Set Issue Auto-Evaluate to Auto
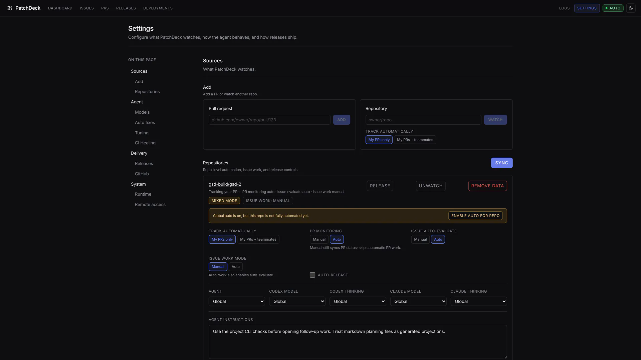 pos(438,239)
